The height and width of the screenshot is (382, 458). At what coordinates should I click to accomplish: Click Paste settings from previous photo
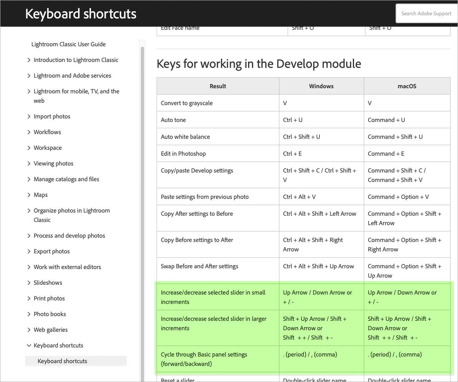(x=205, y=197)
